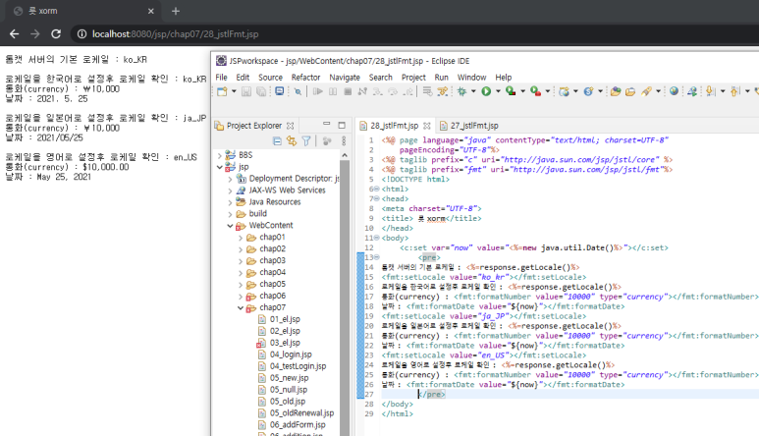
Task: Open the filter icon in Project Explorer
Action: point(306,141)
